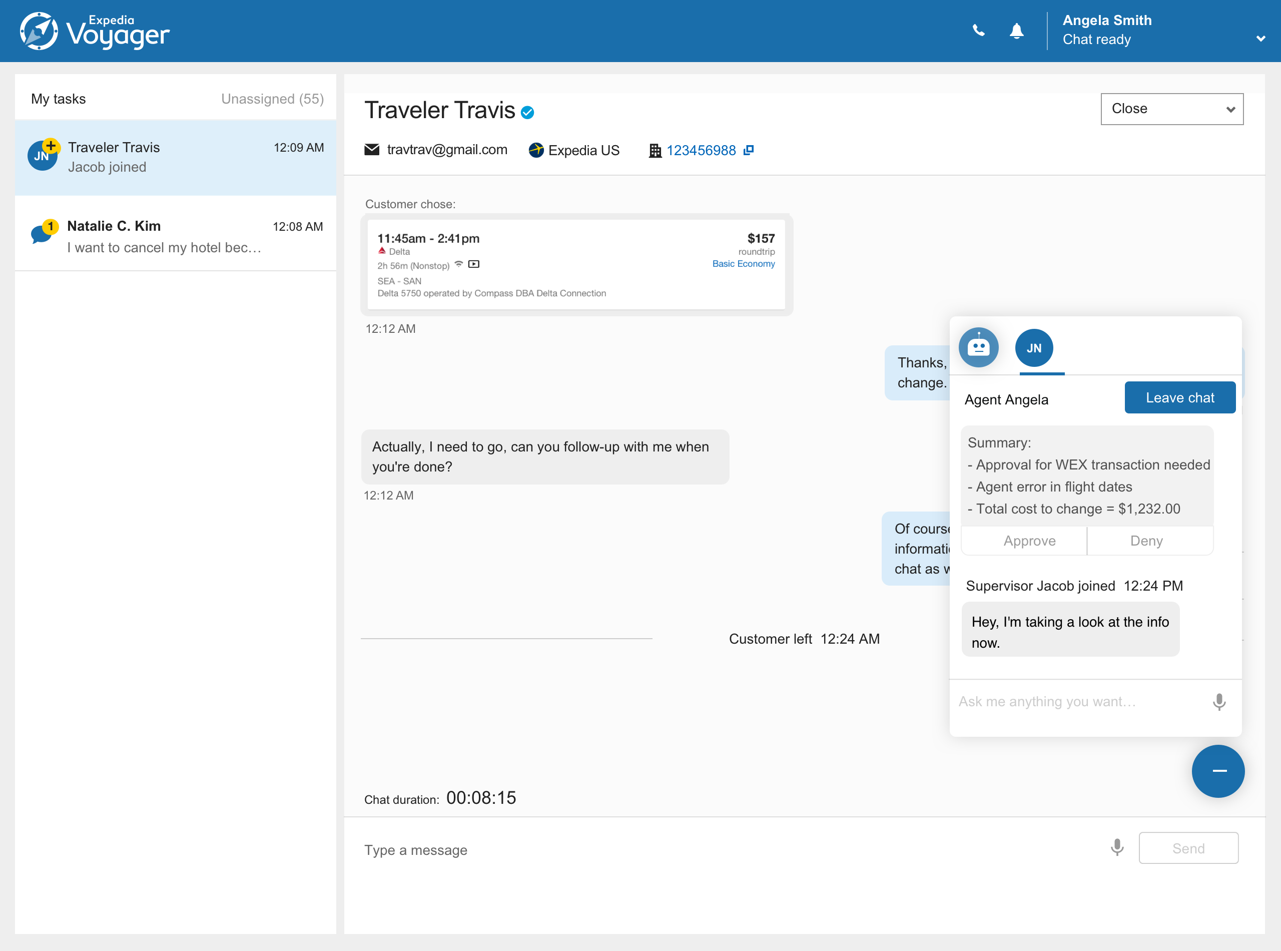
Task: Switch to Unassigned (55) tab
Action: click(x=272, y=99)
